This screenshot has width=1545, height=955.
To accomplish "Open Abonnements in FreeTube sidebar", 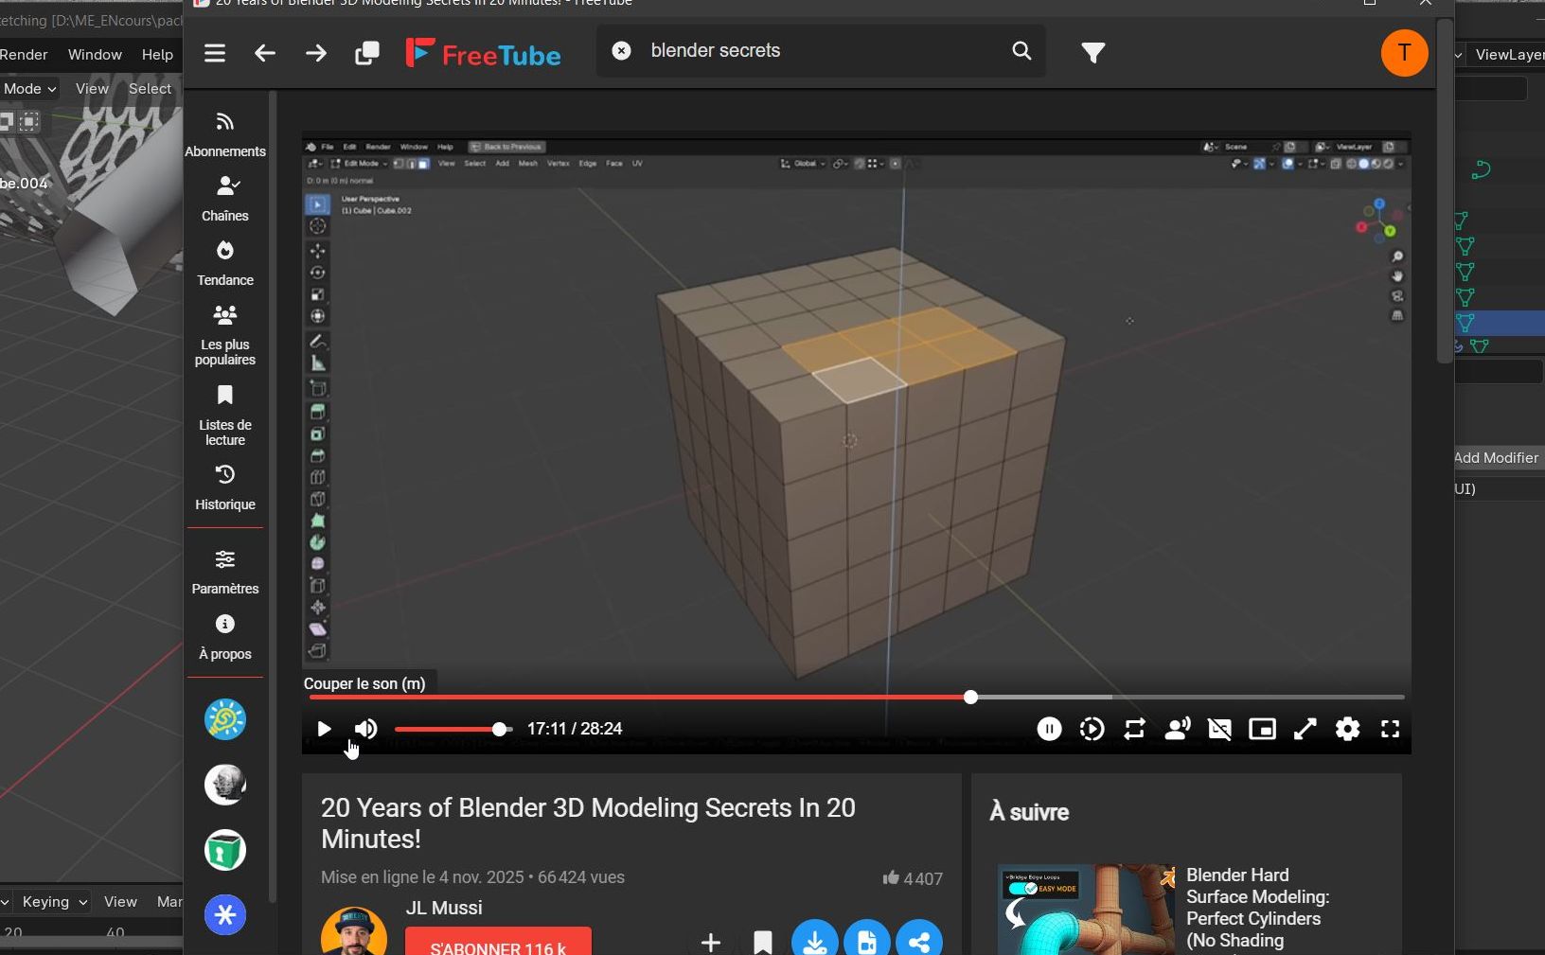I will 224,134.
